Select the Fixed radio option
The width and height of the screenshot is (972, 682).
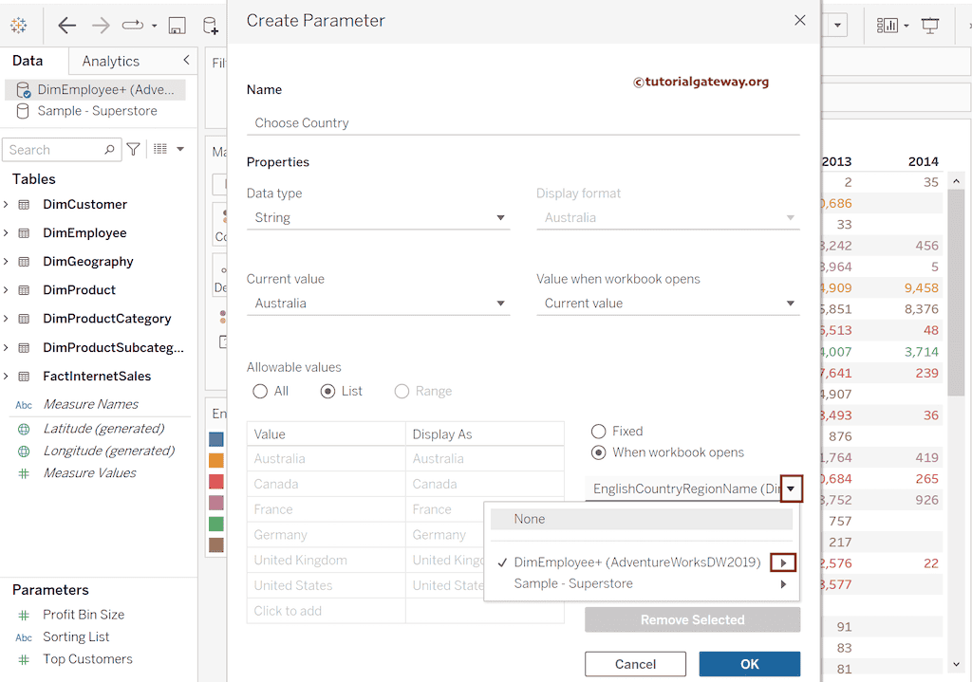coord(599,431)
